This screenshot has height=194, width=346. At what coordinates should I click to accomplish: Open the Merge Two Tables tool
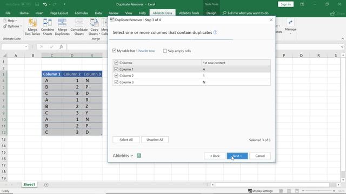click(x=32, y=27)
